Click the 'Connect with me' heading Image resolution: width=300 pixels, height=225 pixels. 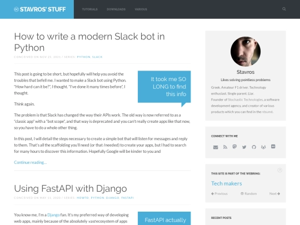click(224, 136)
